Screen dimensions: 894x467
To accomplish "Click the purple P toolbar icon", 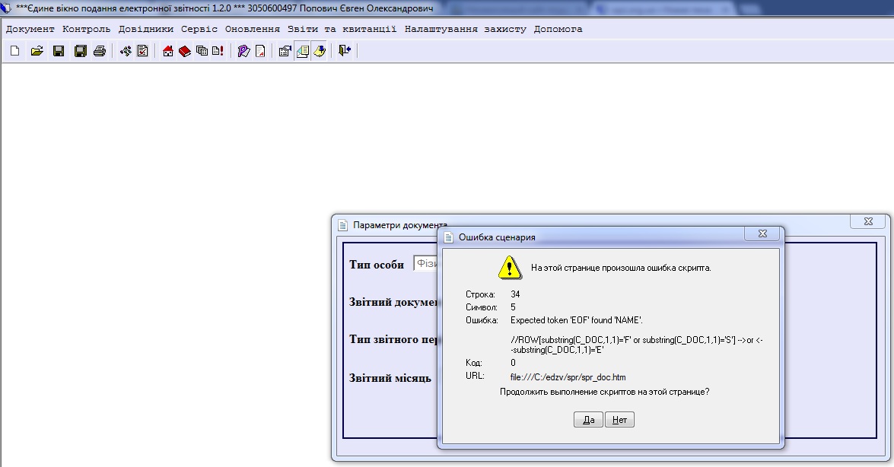I will click(x=243, y=51).
